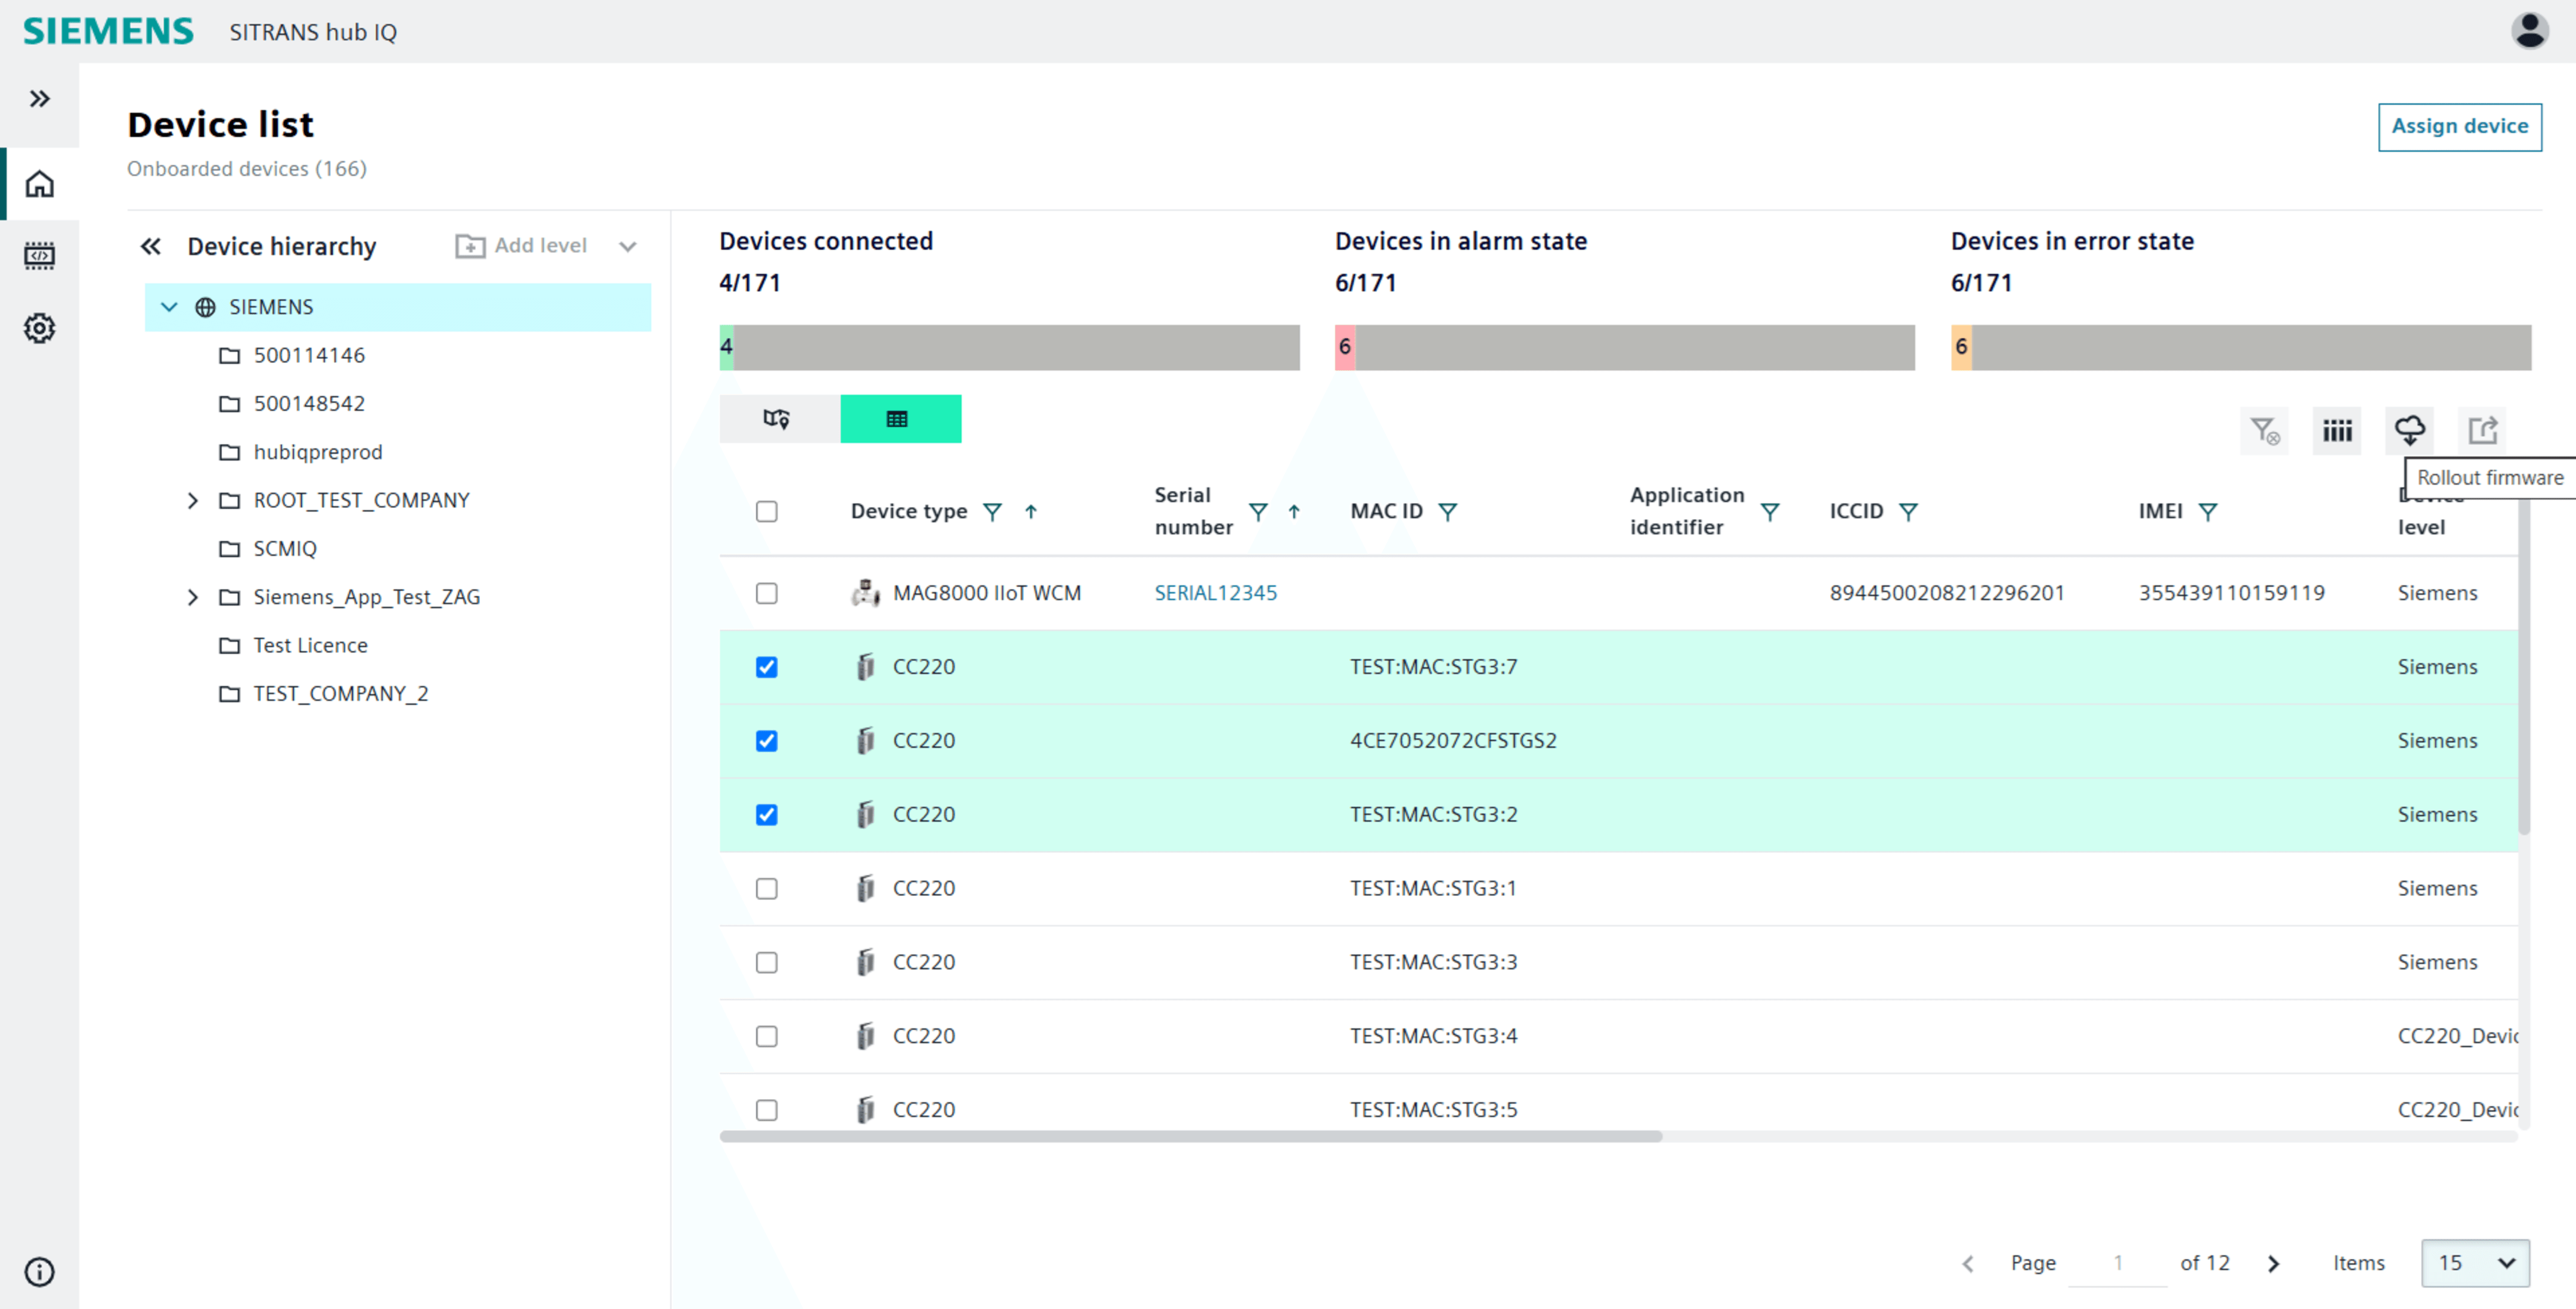
Task: Click the Devices in error state bar
Action: (x=2241, y=347)
